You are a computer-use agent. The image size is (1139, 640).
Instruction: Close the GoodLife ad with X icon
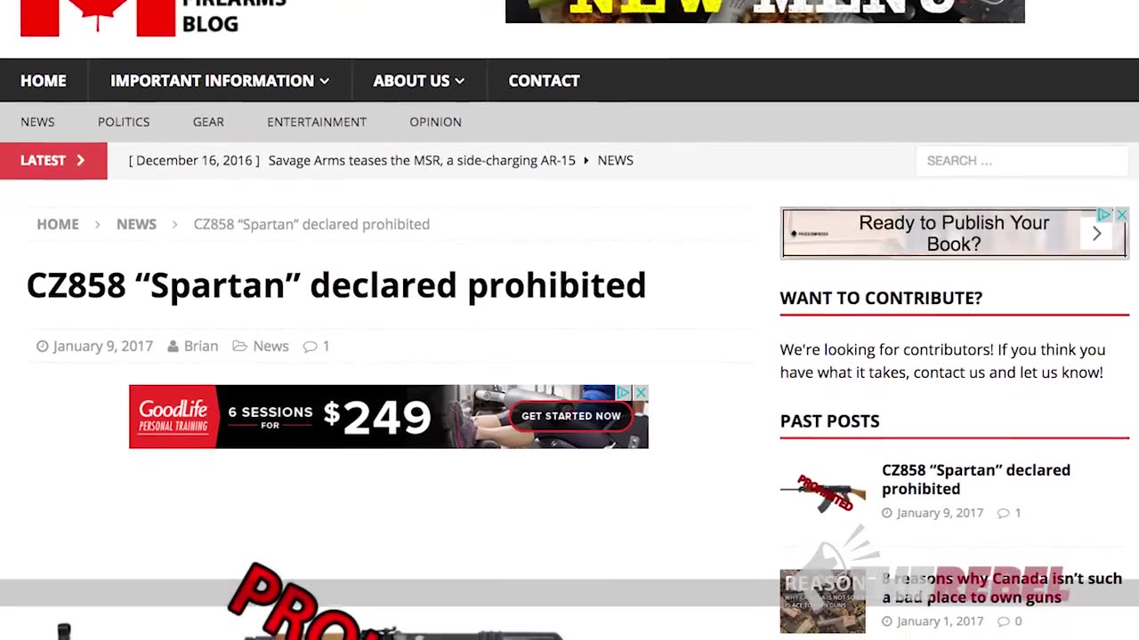point(640,393)
